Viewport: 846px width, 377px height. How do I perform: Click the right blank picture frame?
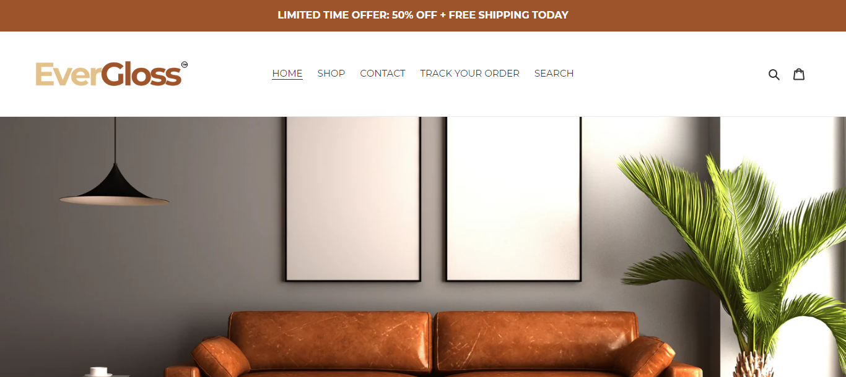513,199
